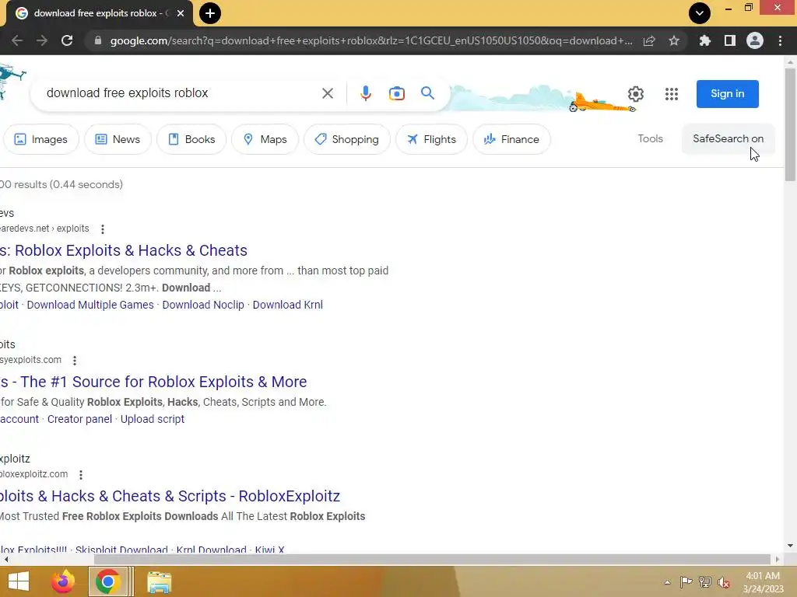This screenshot has width=797, height=597.
Task: Open '#1 Source for Roblox Exploits & More' result
Action: tap(153, 382)
